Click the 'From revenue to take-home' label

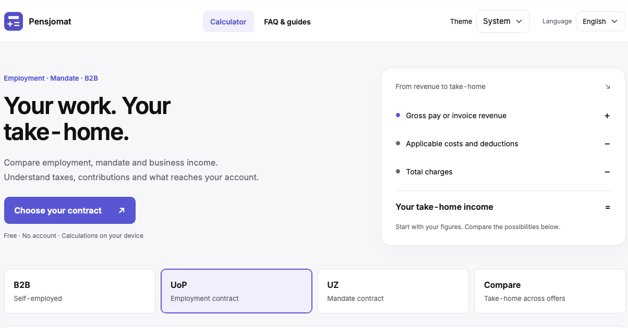[441, 87]
